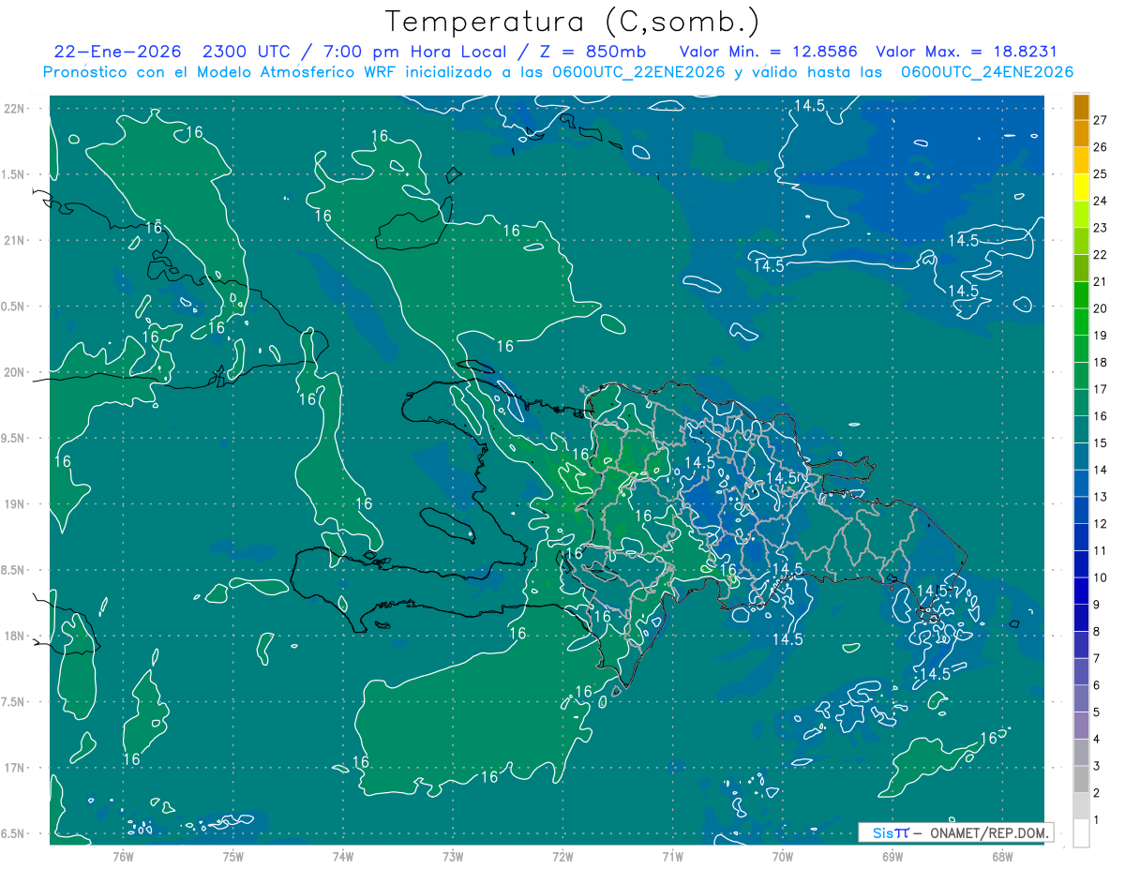Click color scale value '4'
1125x869 pixels.
[x=1097, y=740]
